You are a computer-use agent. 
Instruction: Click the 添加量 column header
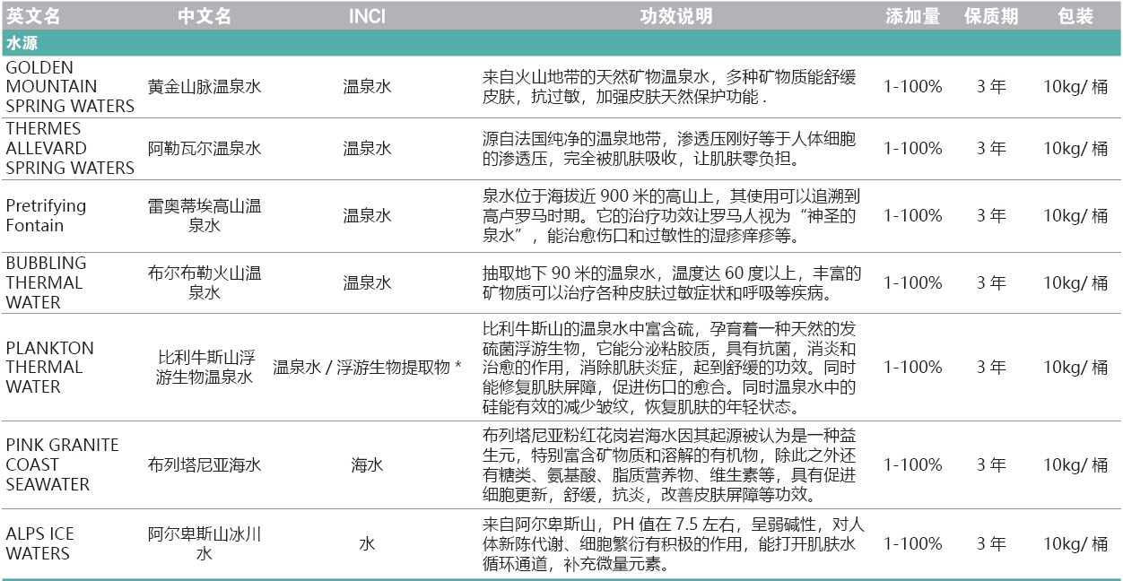(x=912, y=16)
